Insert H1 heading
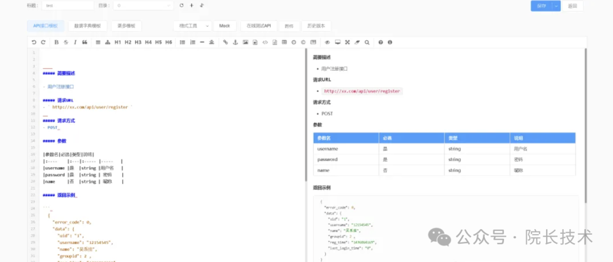Image resolution: width=613 pixels, height=262 pixels. [x=117, y=42]
